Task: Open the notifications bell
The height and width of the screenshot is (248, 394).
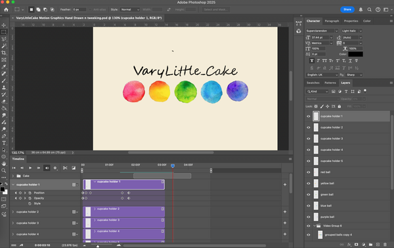Action: pos(361,10)
